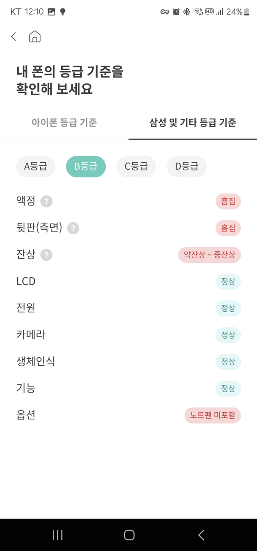Select the A등급 grade chip

coord(36,167)
